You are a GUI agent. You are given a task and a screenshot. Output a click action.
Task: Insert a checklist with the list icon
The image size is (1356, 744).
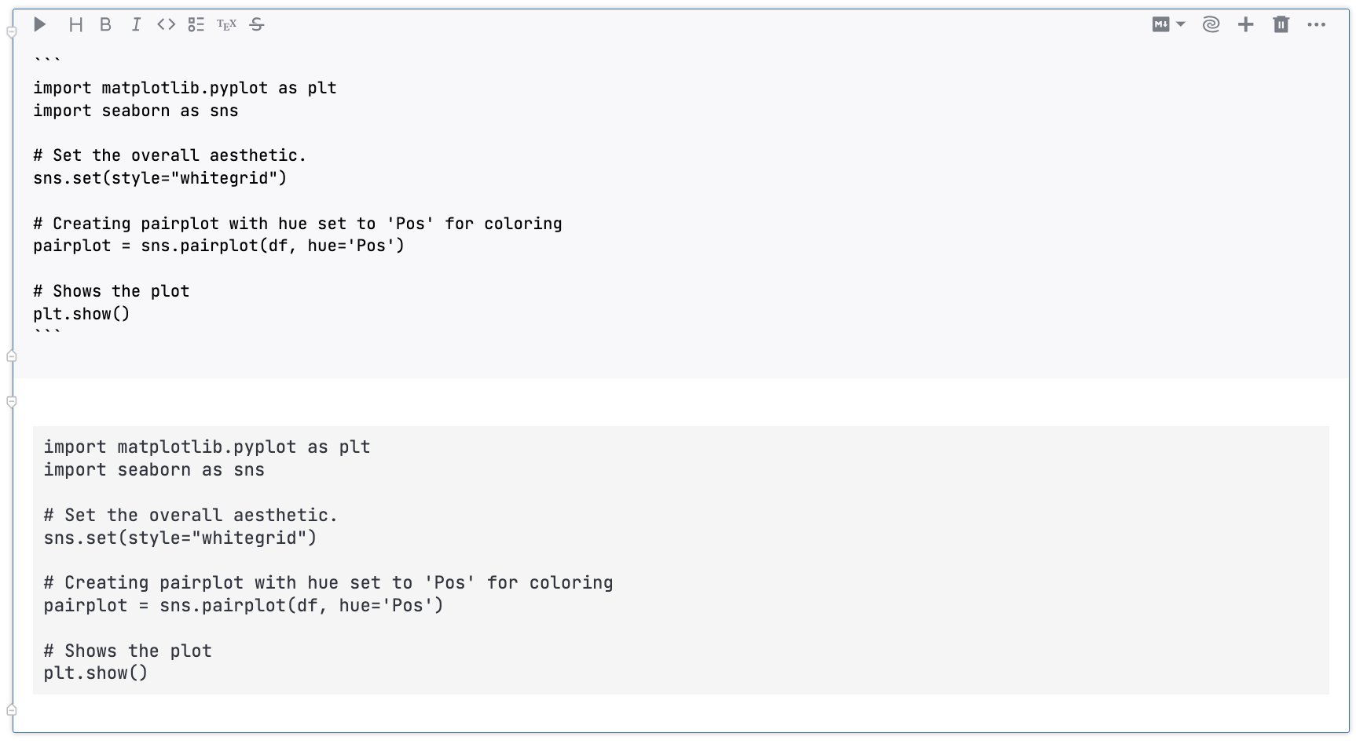[x=196, y=24]
